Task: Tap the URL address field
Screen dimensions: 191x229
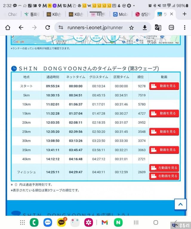Action: coord(95,27)
